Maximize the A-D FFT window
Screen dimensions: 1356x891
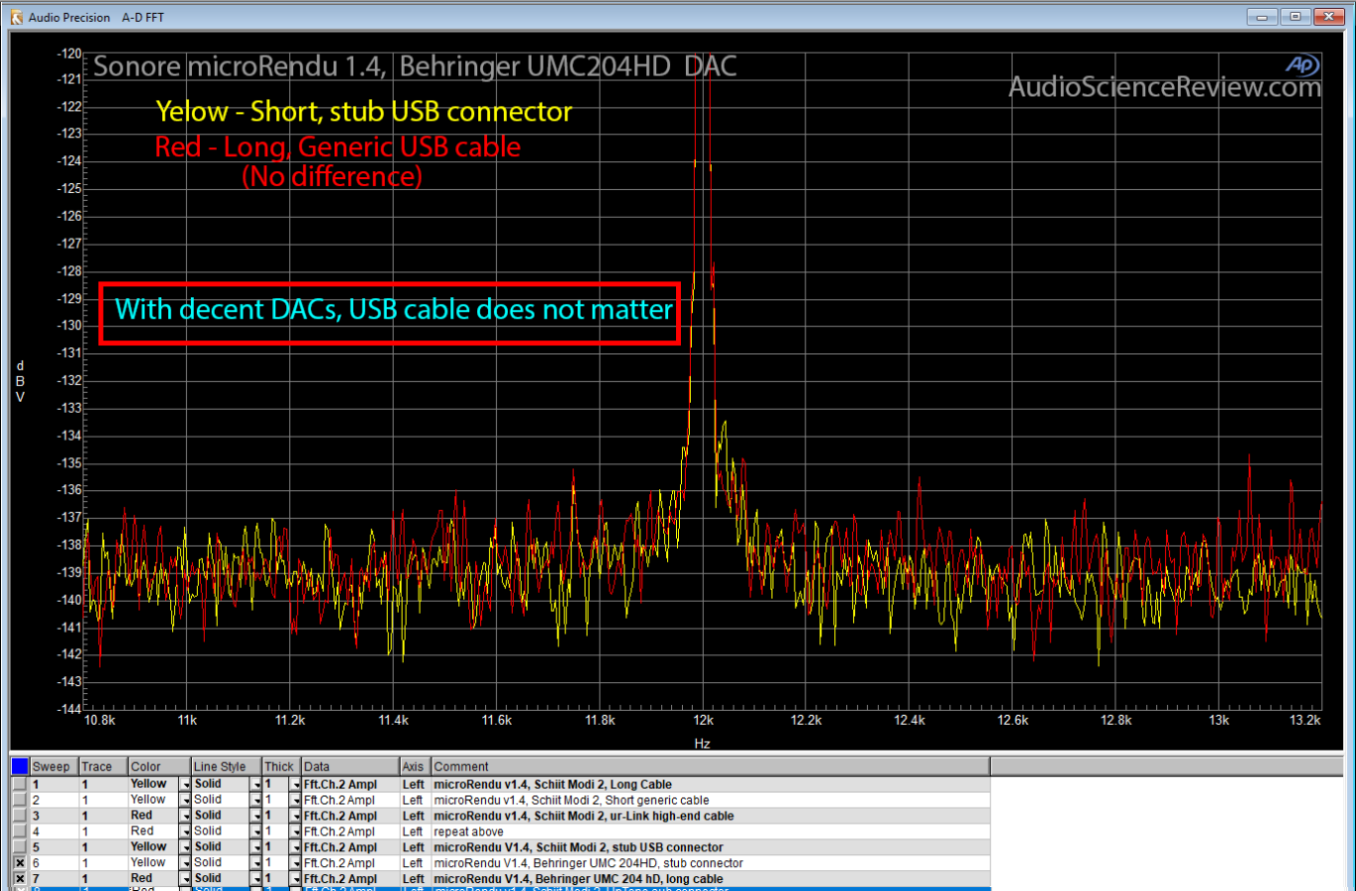(1295, 16)
